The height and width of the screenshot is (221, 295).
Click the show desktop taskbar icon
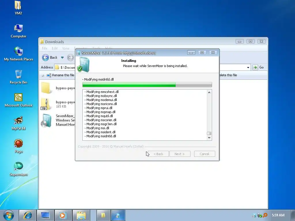45,215
